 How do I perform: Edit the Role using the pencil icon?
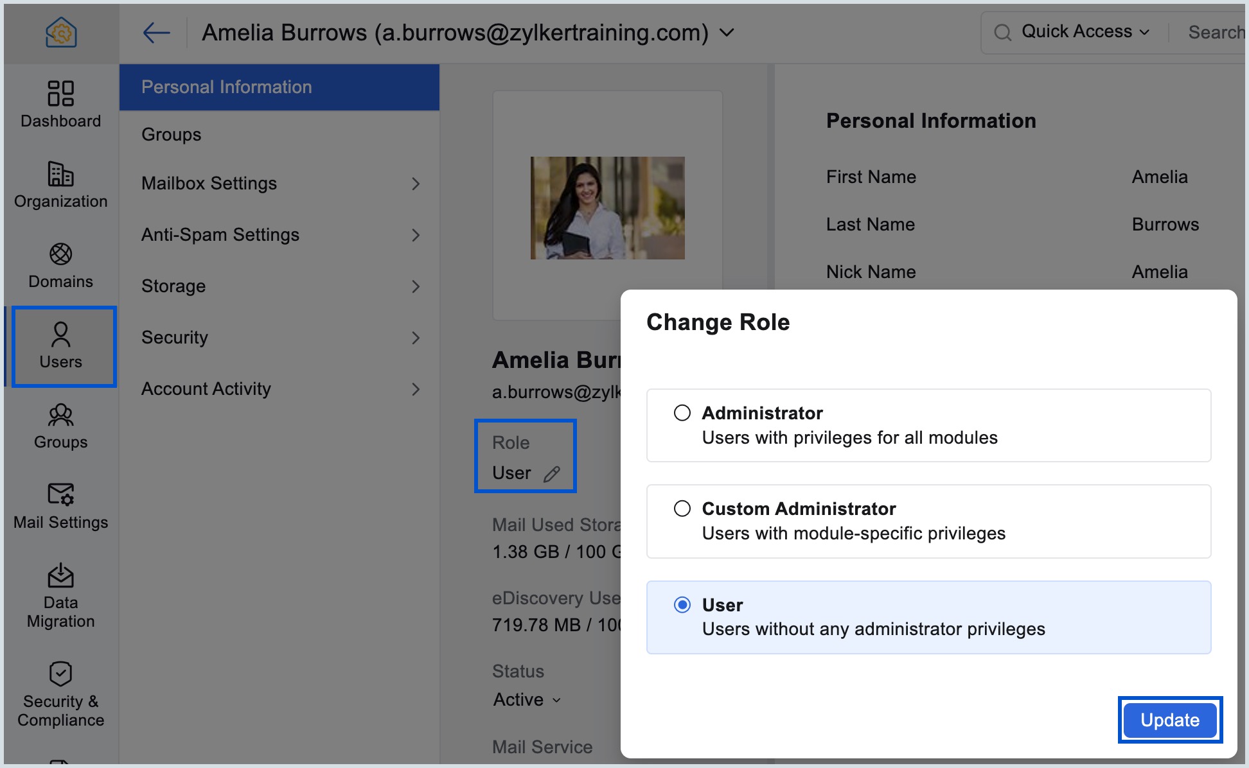tap(553, 473)
